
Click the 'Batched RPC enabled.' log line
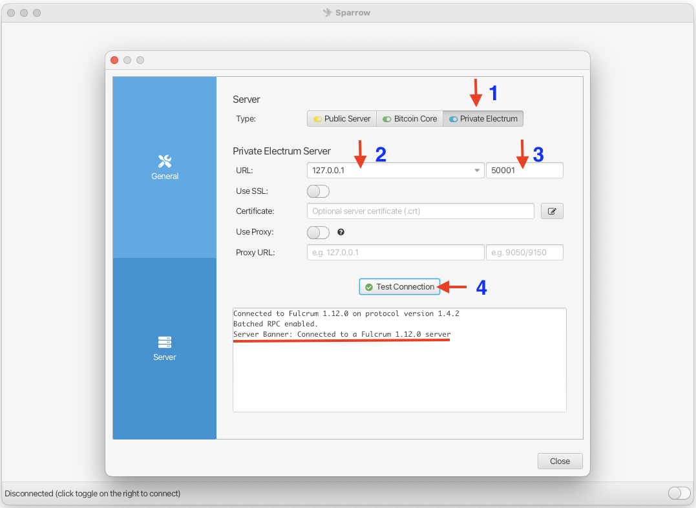pos(276,324)
